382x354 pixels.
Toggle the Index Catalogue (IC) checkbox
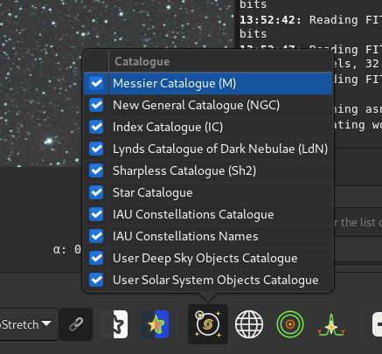96,127
